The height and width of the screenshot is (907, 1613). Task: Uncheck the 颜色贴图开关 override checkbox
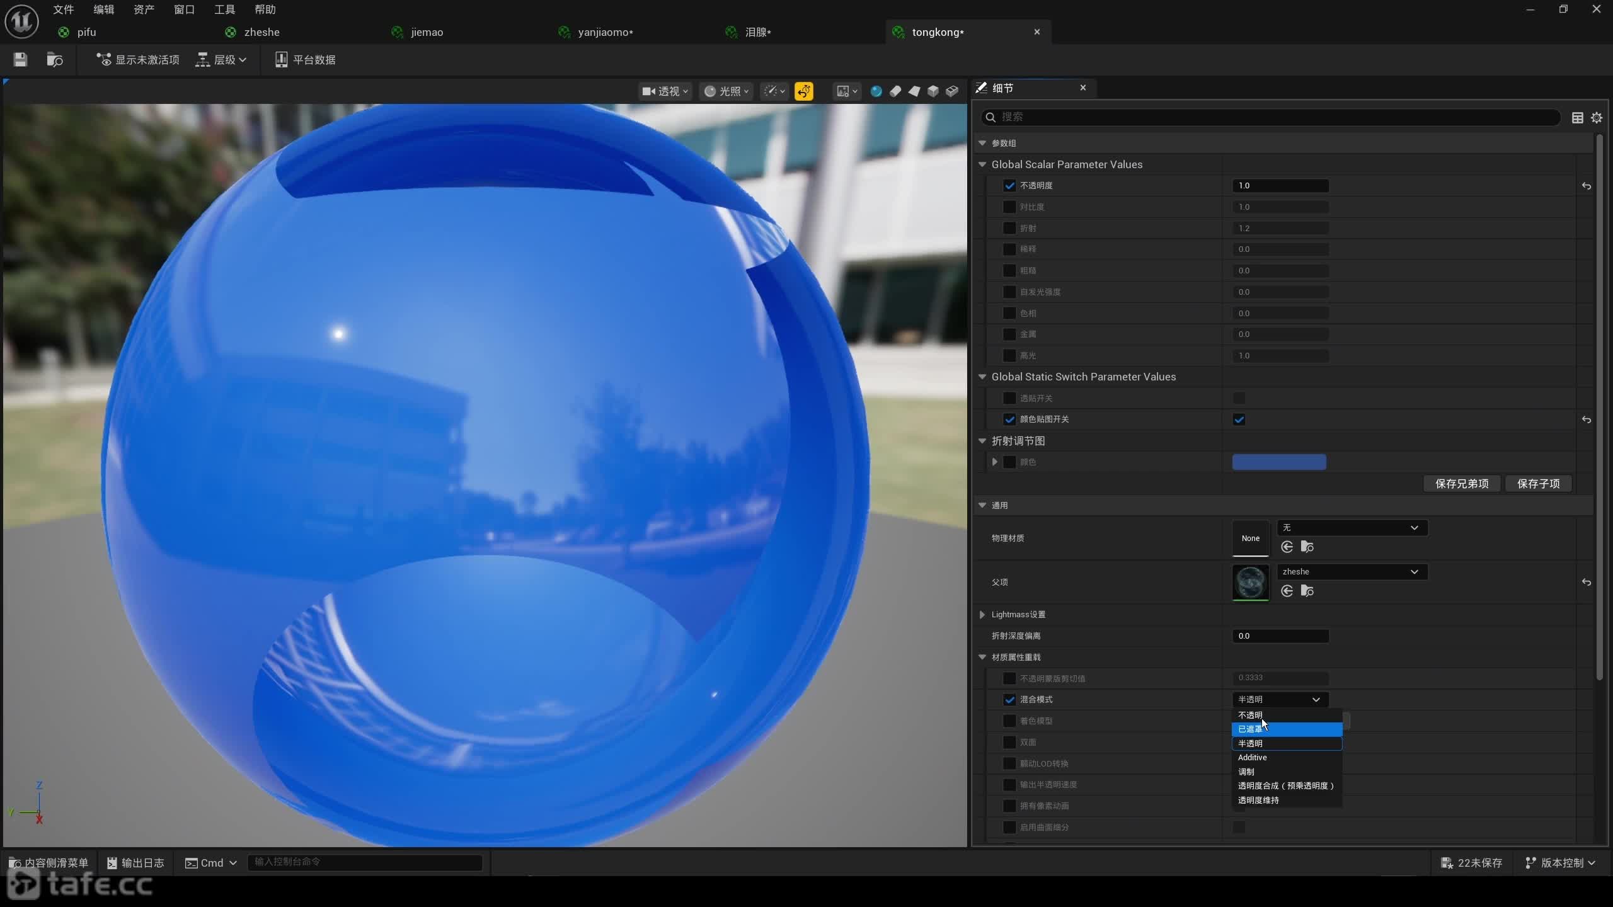click(x=1009, y=419)
